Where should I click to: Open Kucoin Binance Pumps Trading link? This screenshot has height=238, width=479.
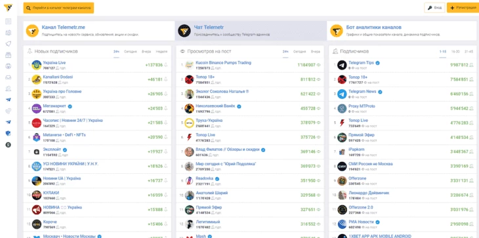pyautogui.click(x=223, y=62)
